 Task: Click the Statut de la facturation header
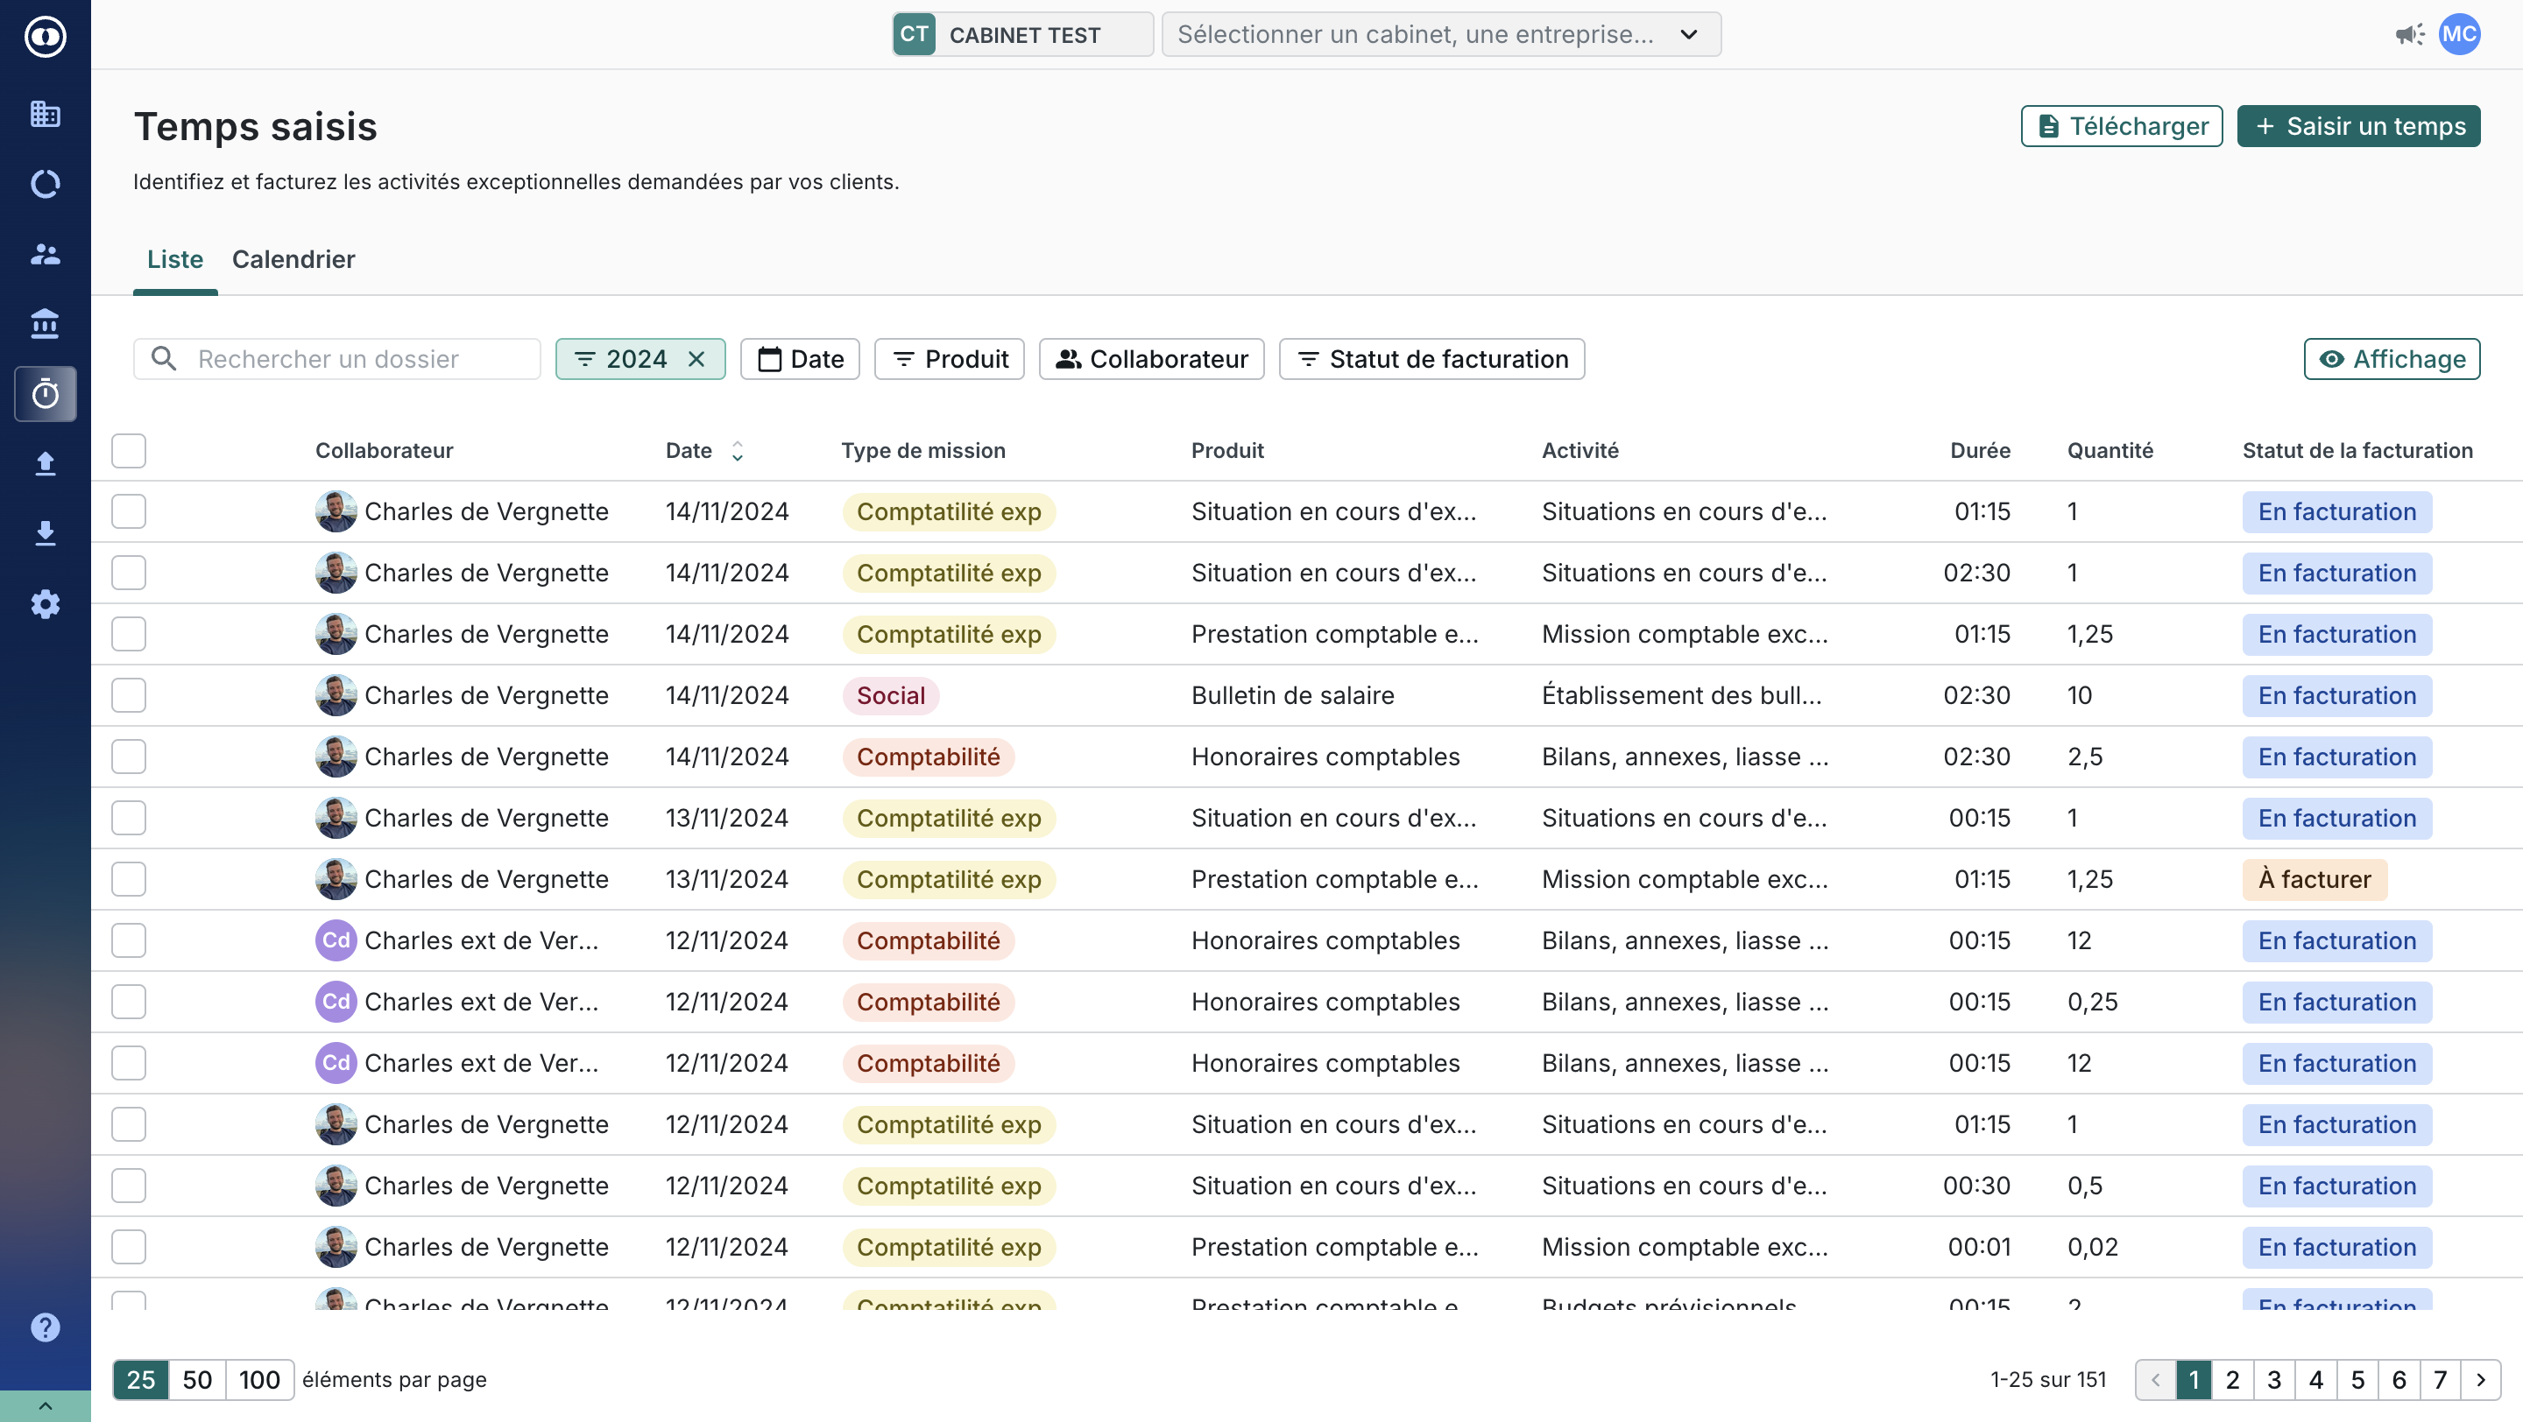coord(2357,450)
